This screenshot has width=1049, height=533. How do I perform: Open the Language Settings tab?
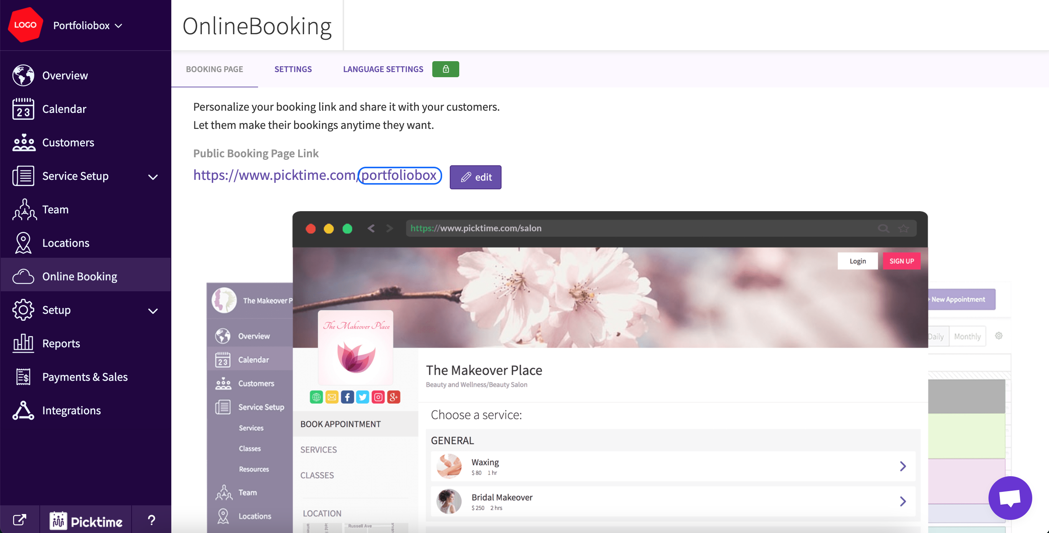coord(383,69)
